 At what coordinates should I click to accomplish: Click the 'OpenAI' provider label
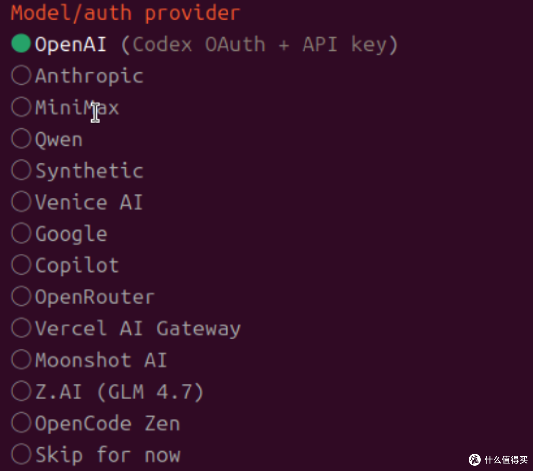[71, 45]
